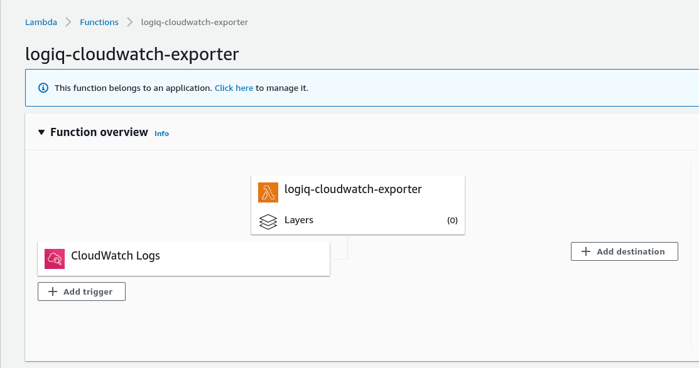
Task: Click the logiq-cloudwatch-exporter page heading
Action: pos(132,55)
